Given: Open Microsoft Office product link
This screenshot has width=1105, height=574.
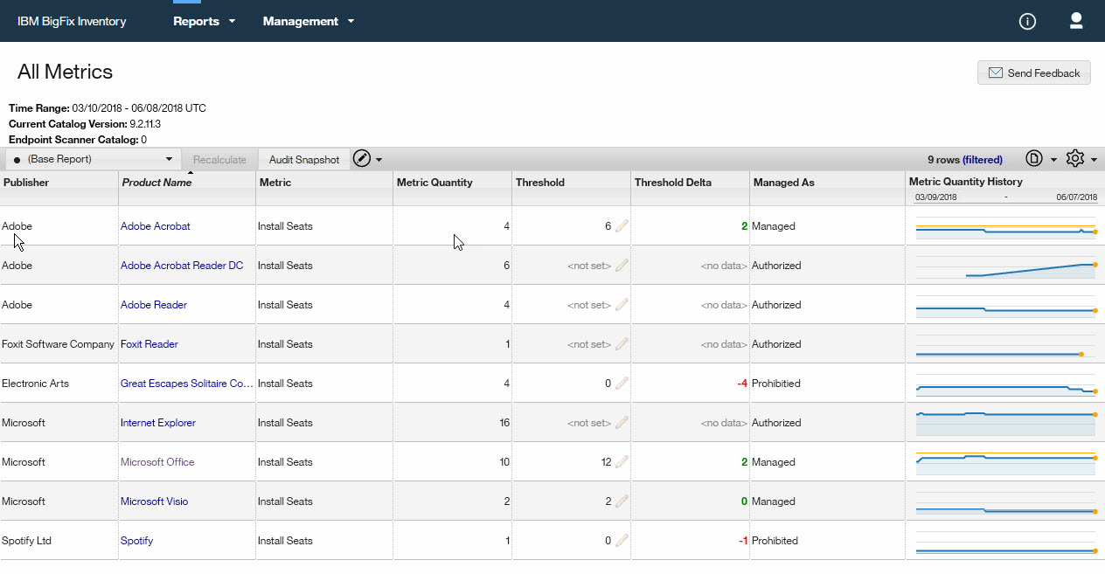Looking at the screenshot, I should coord(157,462).
